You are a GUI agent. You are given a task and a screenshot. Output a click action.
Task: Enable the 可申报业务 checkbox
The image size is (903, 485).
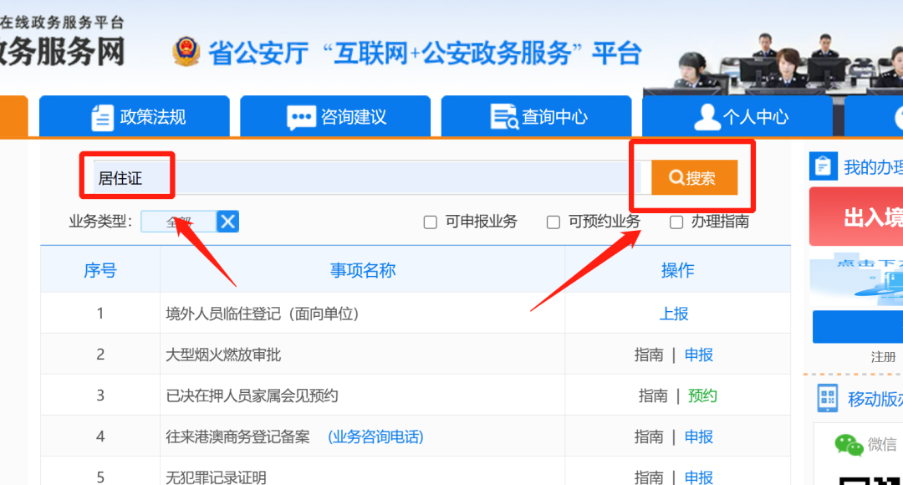(431, 222)
